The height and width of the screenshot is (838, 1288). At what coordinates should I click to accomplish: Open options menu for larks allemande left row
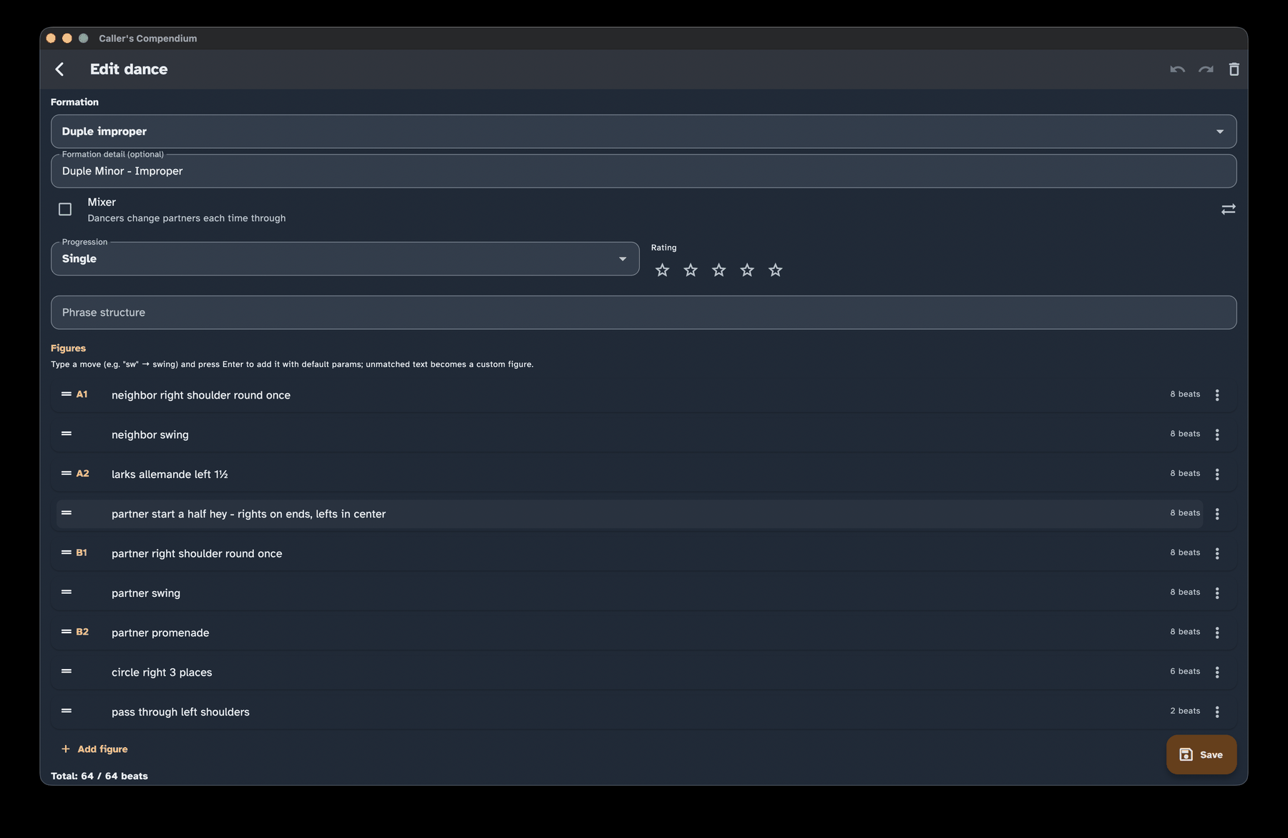pyautogui.click(x=1217, y=474)
